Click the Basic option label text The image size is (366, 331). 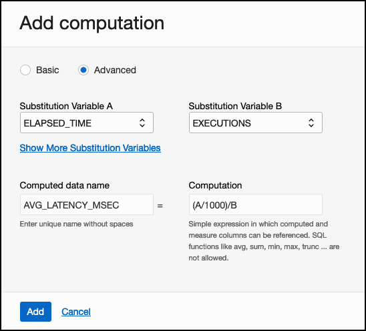[x=47, y=70]
